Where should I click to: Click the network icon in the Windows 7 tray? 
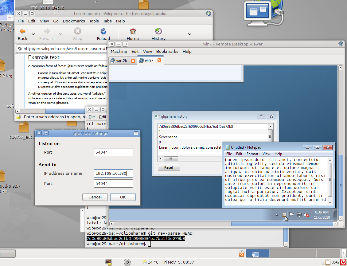tap(299, 215)
